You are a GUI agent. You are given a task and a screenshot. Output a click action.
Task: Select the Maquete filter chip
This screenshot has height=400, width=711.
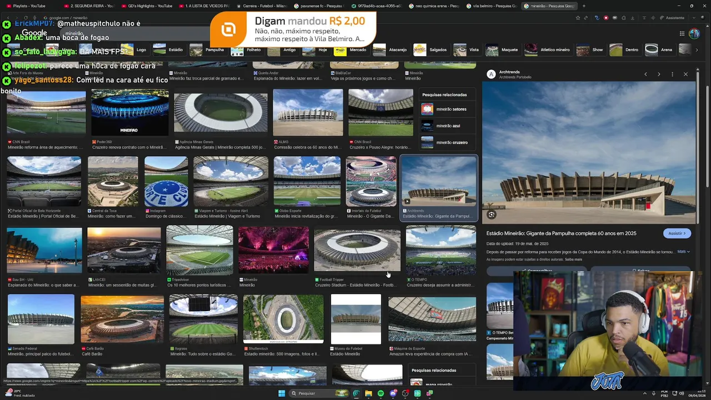(x=503, y=49)
